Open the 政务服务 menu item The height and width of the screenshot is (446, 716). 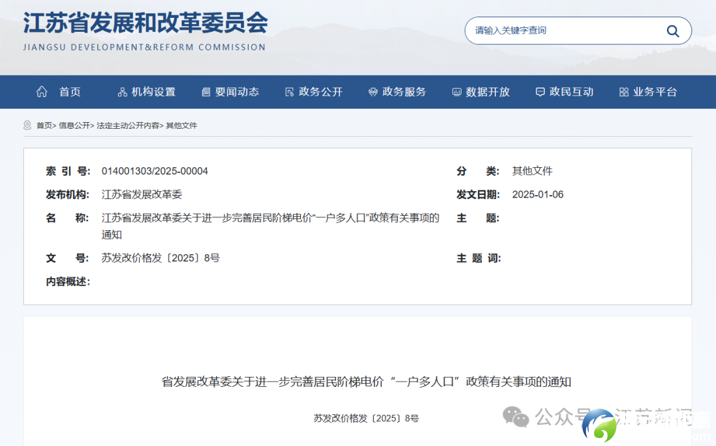click(404, 92)
